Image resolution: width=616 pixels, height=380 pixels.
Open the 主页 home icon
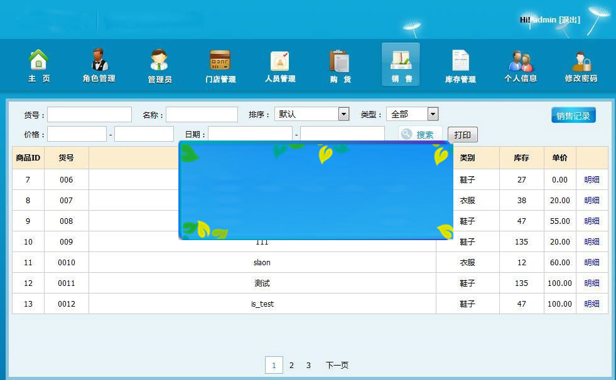(x=38, y=65)
